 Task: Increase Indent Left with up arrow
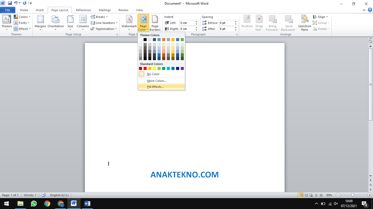point(197,21)
